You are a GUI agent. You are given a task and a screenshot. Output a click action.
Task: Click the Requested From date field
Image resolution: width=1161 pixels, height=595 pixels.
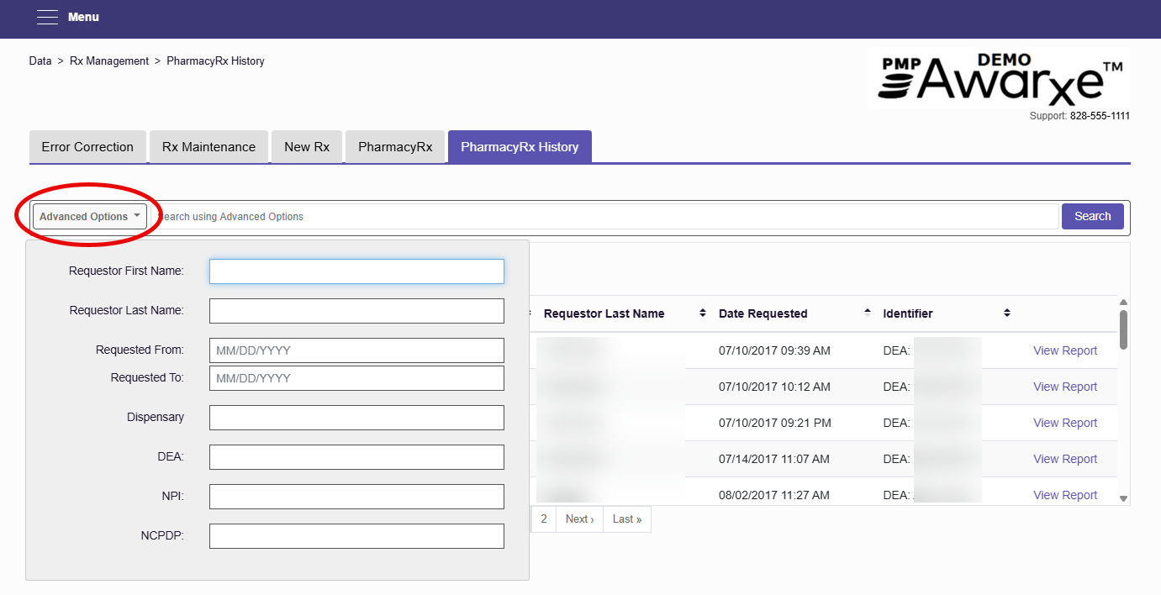(x=356, y=350)
